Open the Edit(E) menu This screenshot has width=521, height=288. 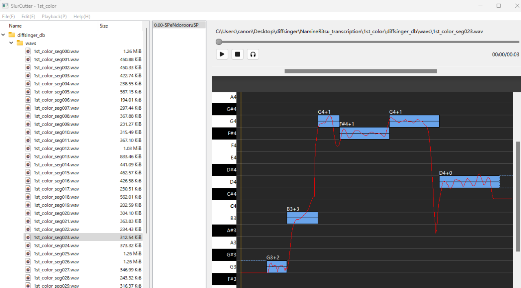tap(28, 16)
